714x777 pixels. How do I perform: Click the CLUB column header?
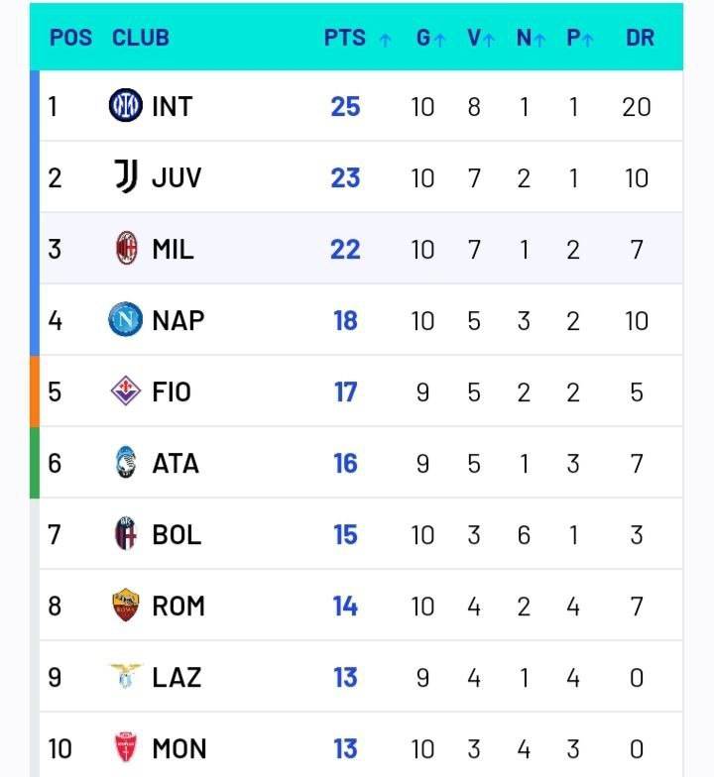click(141, 38)
